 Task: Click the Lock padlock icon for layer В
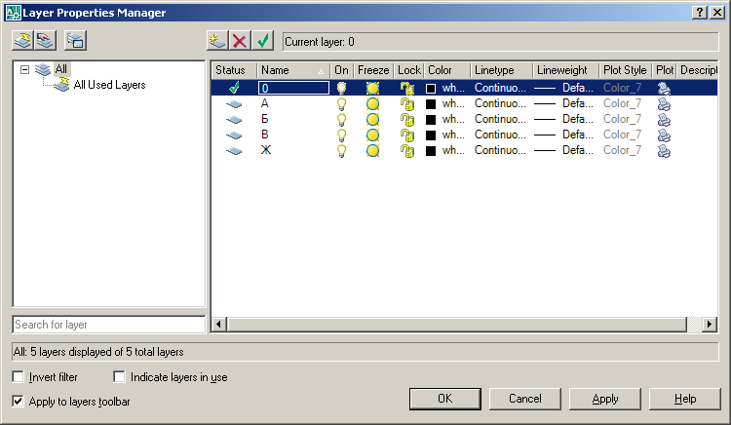(x=407, y=135)
